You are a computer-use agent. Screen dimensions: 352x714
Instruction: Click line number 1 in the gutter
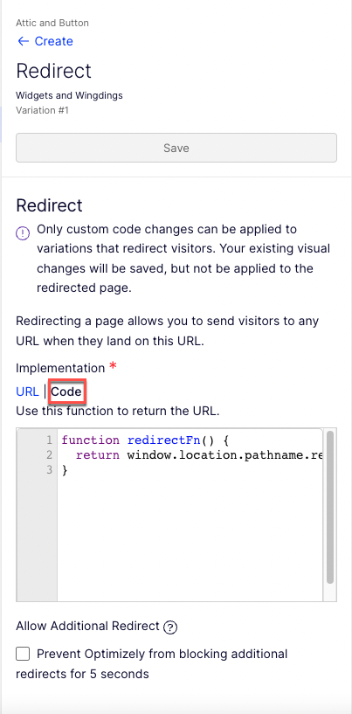coord(49,440)
